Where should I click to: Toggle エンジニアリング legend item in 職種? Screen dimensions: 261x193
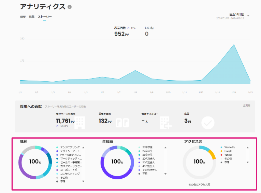click(70, 147)
